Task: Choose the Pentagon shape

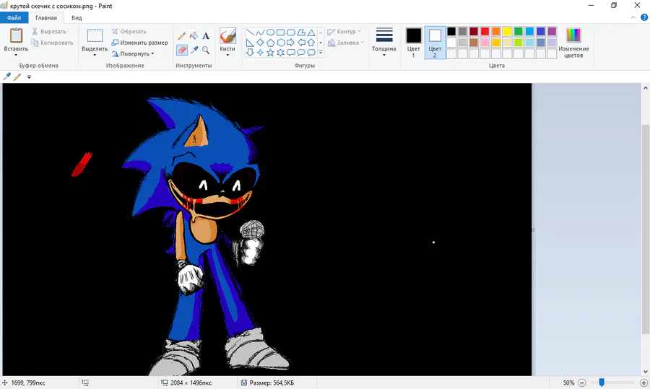Action: click(x=270, y=43)
